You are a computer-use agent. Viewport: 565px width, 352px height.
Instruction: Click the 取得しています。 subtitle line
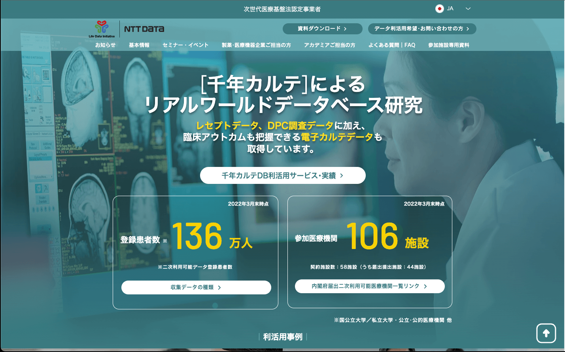(281, 149)
